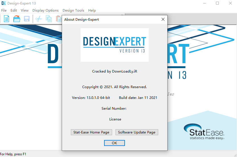Minimize the Design-Expert 13 window
This screenshot has width=237, height=157.
205,3
